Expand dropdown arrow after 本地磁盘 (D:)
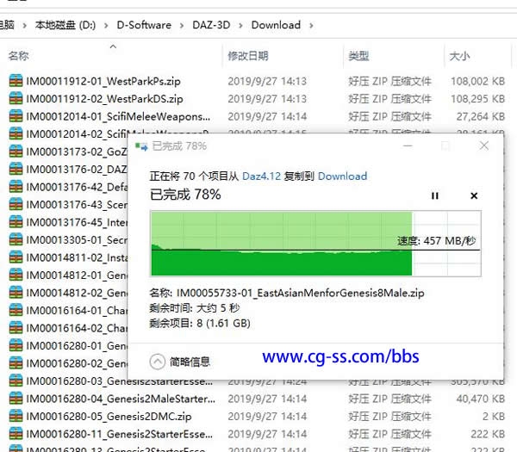The width and height of the screenshot is (517, 452). (108, 25)
